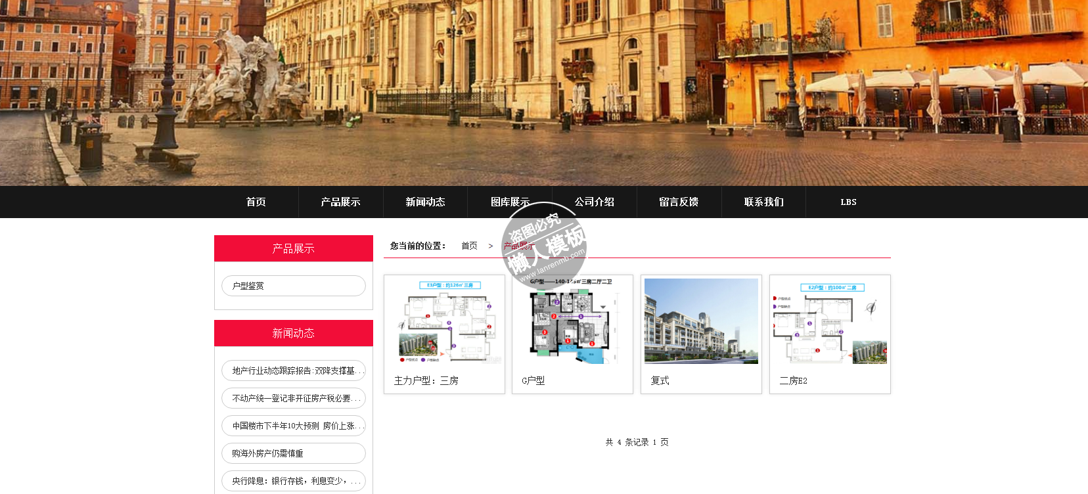This screenshot has height=494, width=1088.
Task: View the 复式 building photo thumbnail
Action: (701, 321)
